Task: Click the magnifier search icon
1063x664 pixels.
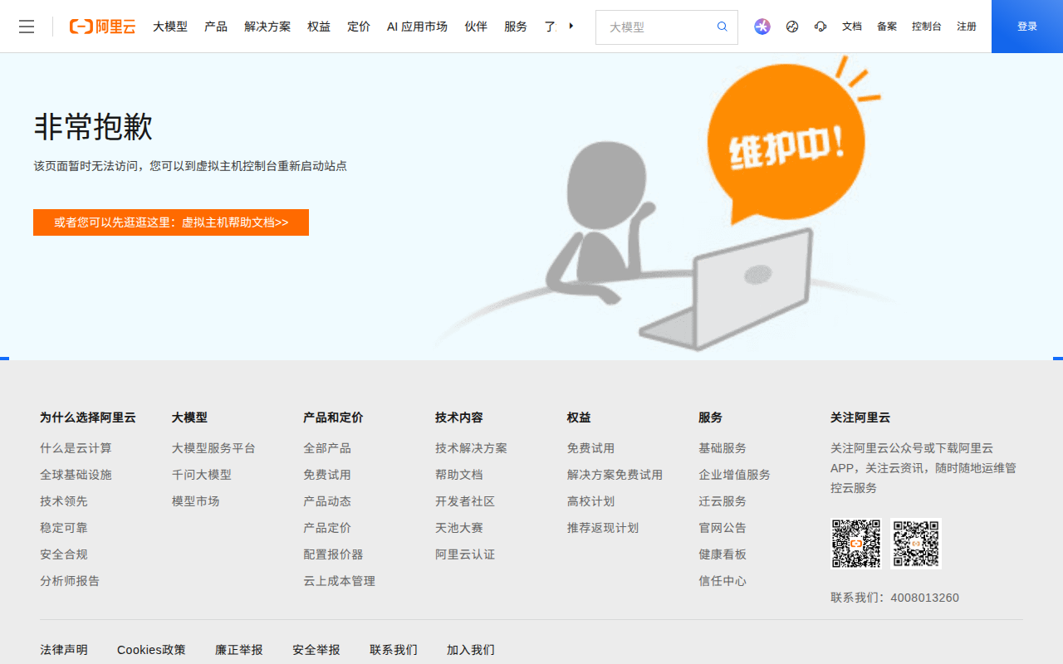Action: click(723, 27)
